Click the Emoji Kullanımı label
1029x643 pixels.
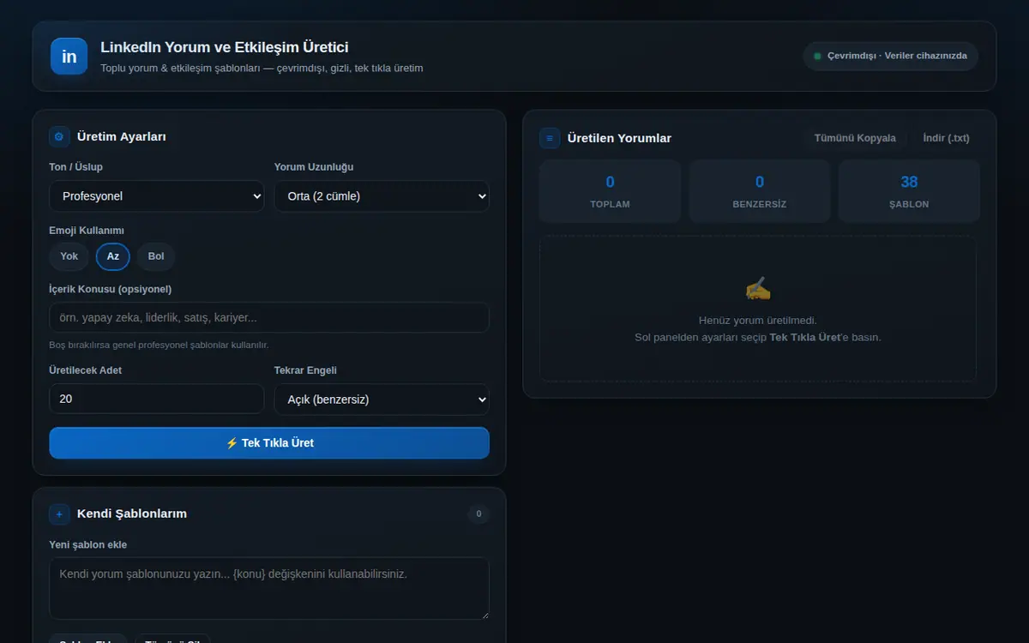87,231
